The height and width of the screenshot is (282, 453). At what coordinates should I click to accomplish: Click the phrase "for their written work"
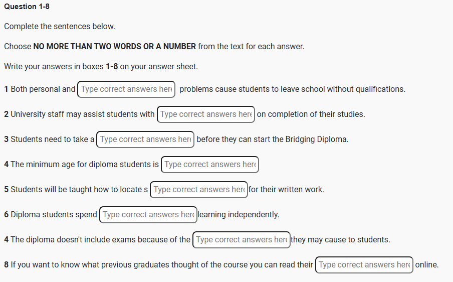click(x=286, y=190)
